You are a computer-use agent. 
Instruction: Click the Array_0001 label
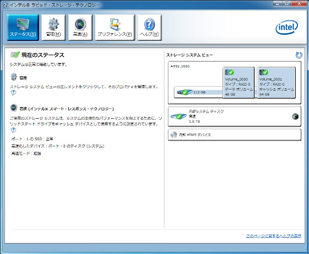pyautogui.click(x=180, y=66)
